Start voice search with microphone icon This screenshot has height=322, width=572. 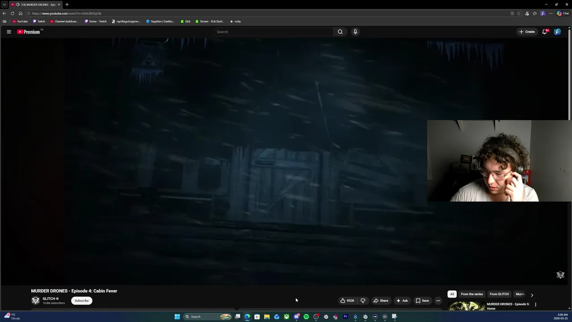(x=355, y=32)
